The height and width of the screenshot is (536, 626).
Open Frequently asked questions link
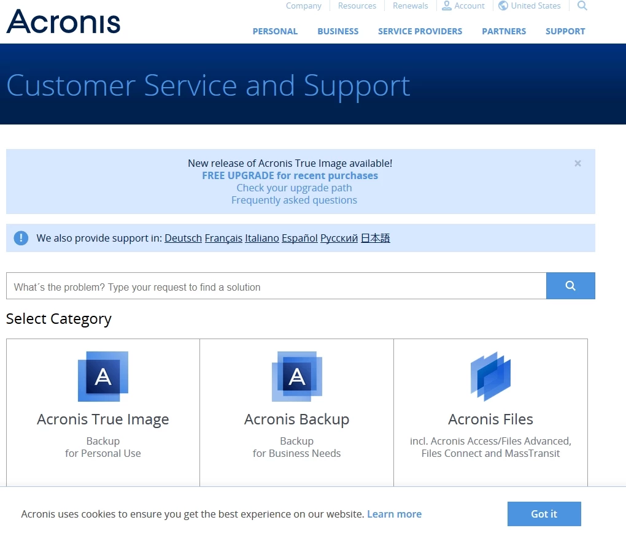pyautogui.click(x=294, y=200)
